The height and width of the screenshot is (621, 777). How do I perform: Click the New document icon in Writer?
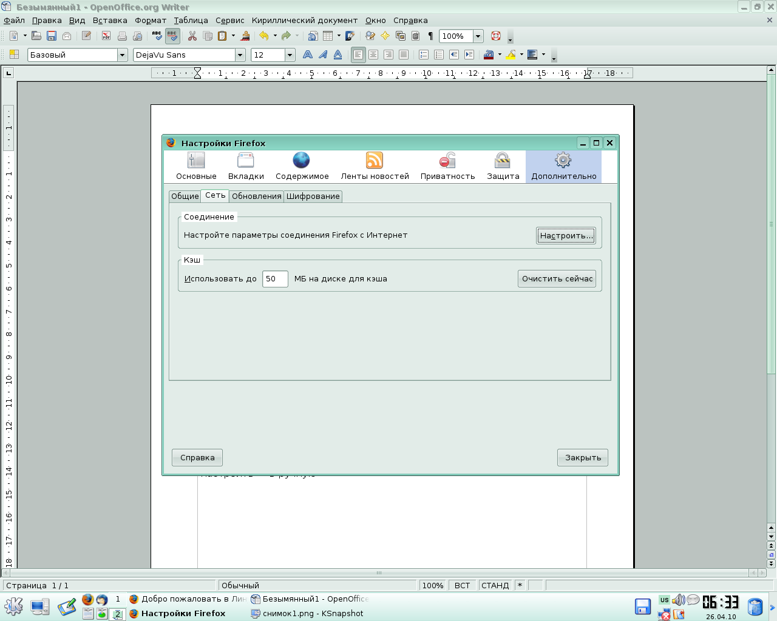[13, 36]
